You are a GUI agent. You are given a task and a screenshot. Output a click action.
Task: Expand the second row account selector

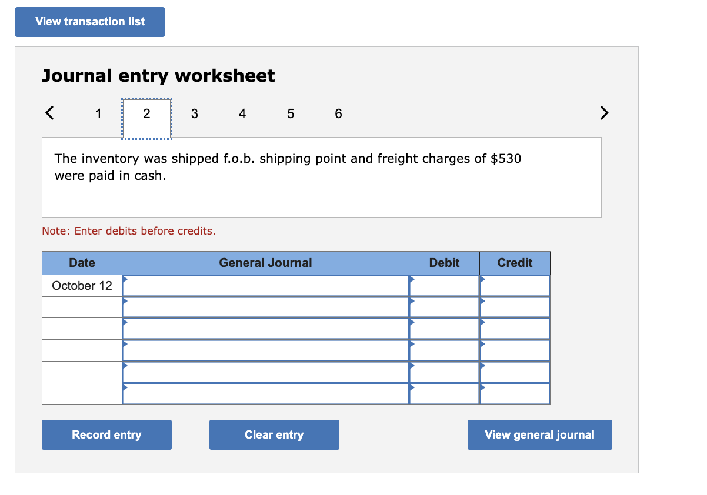click(x=125, y=302)
